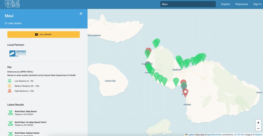Click the swimmer icon beside Ho'okipa Beach Park E
The image size is (263, 136).
[11, 123]
